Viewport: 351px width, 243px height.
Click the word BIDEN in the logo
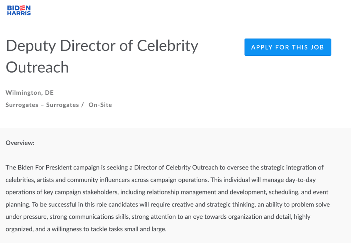[19, 8]
